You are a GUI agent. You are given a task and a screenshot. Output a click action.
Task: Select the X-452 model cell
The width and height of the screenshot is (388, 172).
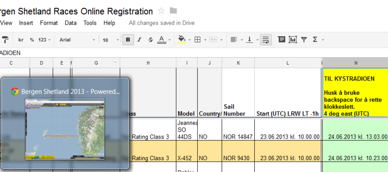coord(187,151)
